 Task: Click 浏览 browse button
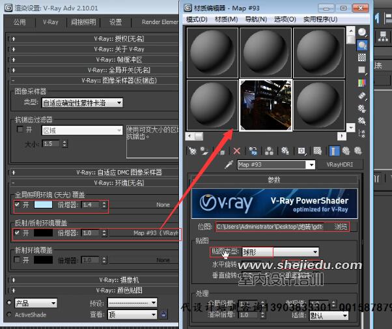(x=341, y=227)
